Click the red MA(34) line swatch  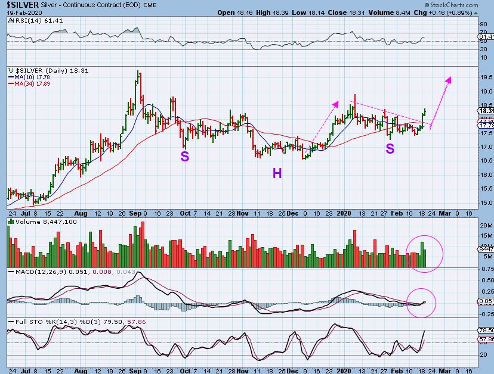11,84
